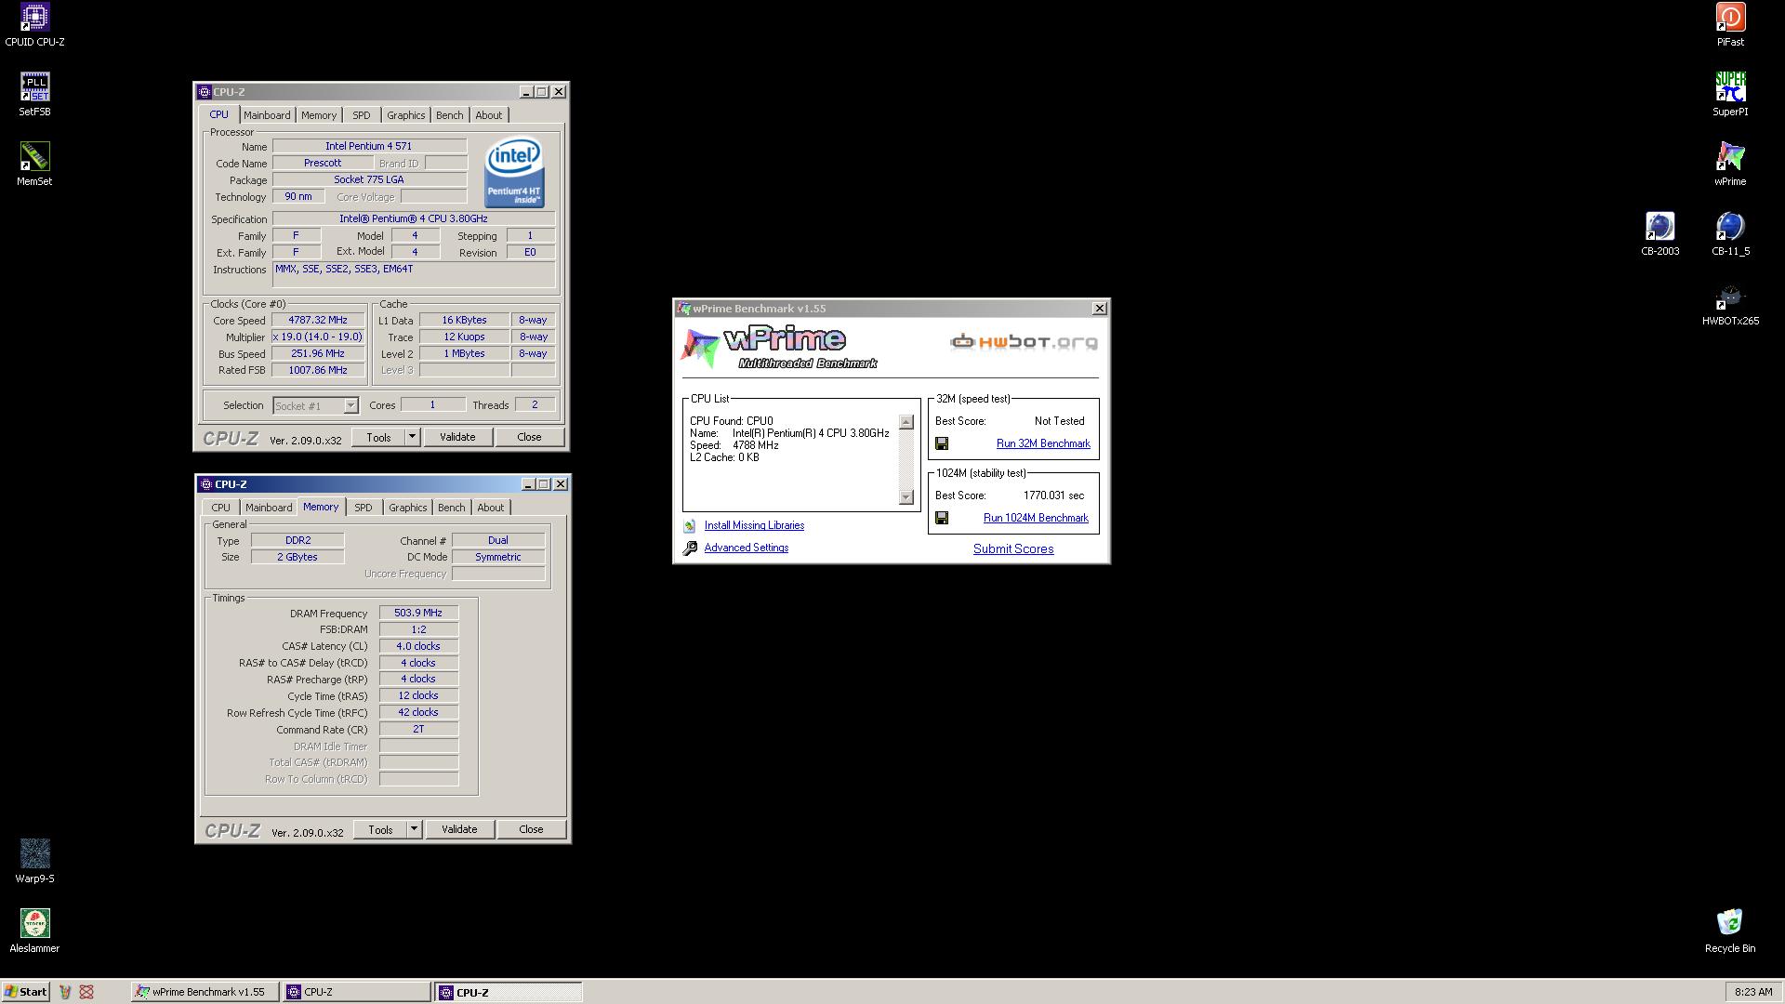
Task: Expand Tools arrow in top CPU-Z window
Action: tap(412, 437)
